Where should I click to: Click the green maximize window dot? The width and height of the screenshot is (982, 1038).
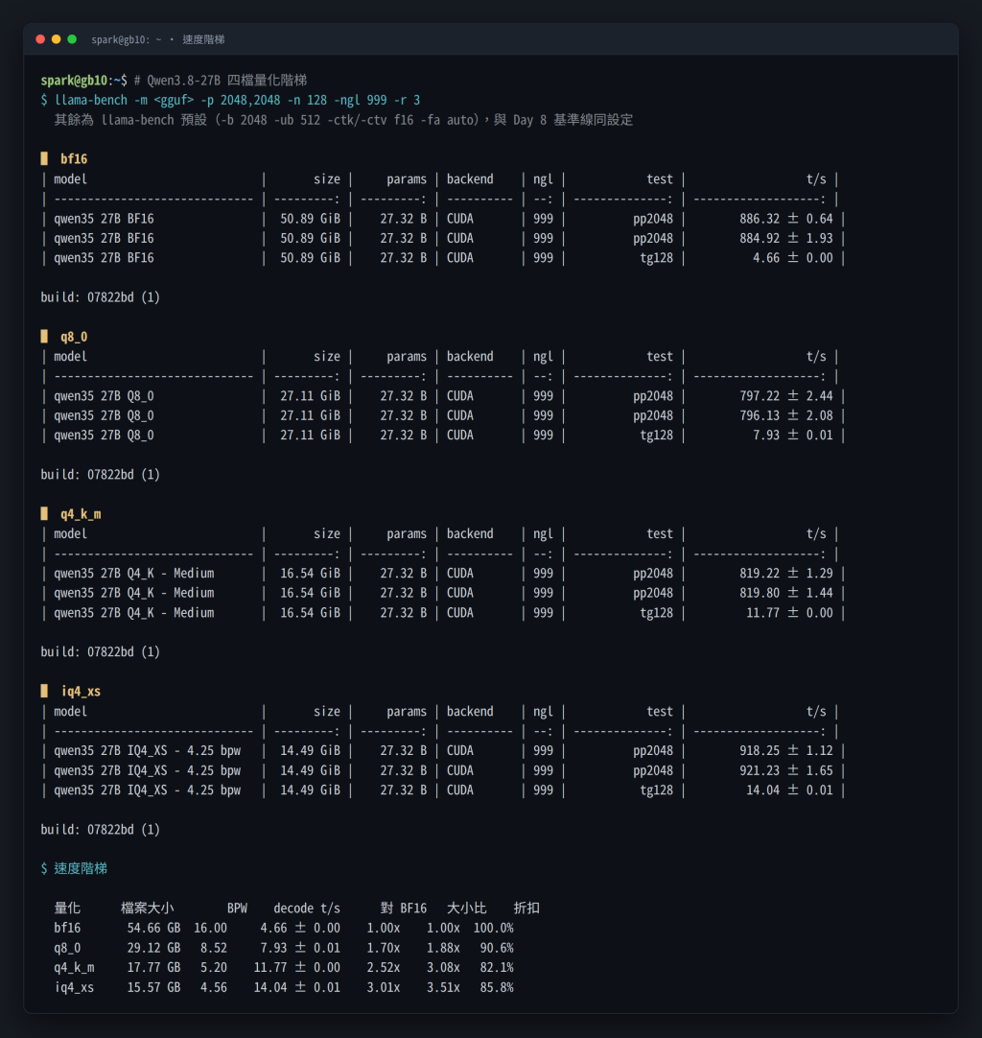tap(72, 39)
